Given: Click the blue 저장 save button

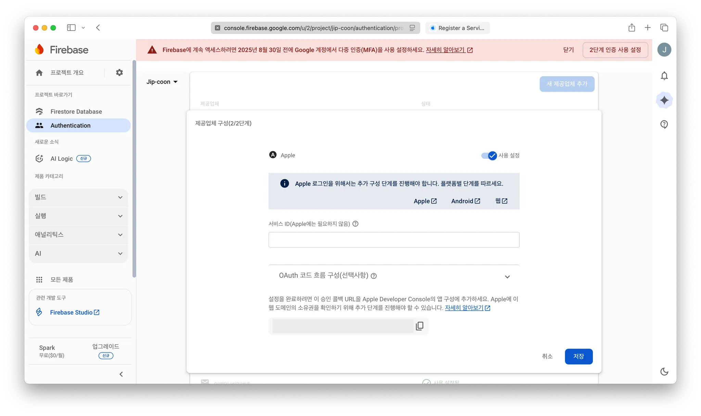Looking at the screenshot, I should click(578, 356).
